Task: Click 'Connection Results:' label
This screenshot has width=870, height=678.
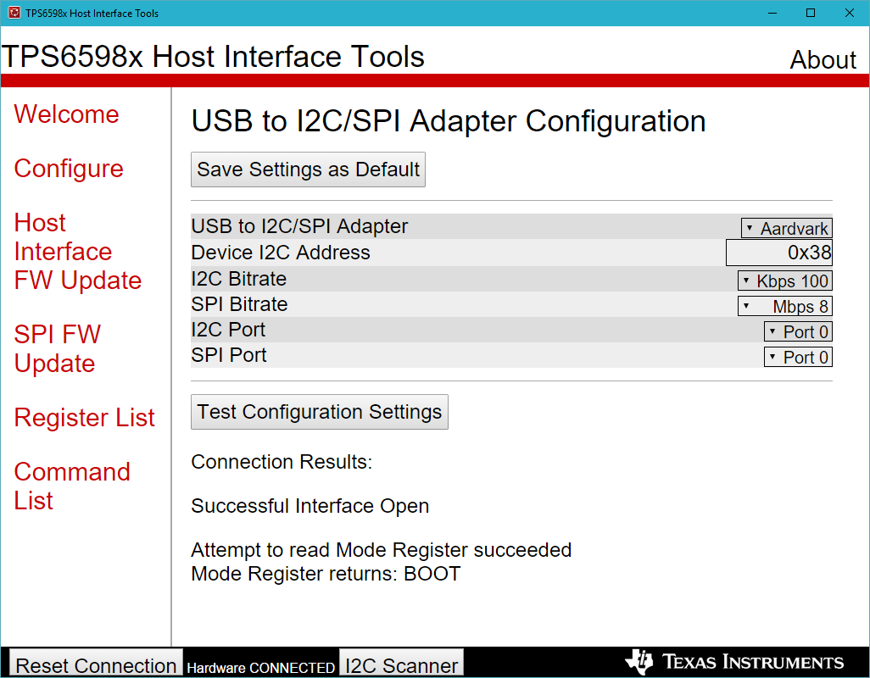Action: [x=282, y=462]
